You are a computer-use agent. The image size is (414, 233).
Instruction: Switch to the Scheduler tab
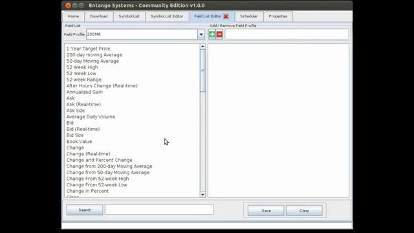click(x=249, y=16)
